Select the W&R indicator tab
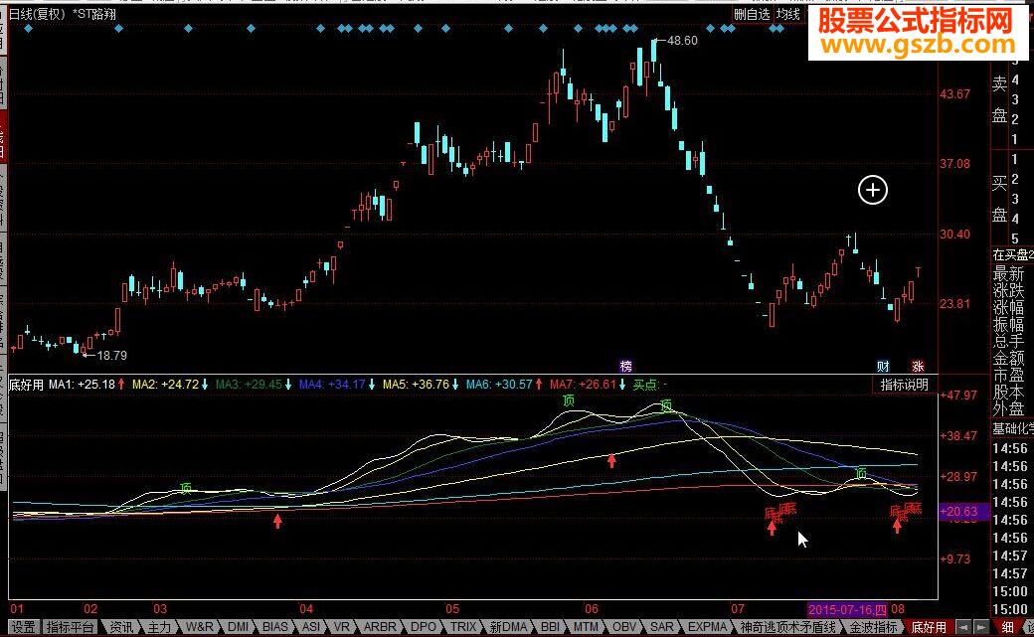This screenshot has height=637, width=1034. (199, 626)
